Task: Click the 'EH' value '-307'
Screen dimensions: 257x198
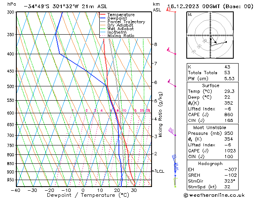Action: [x=230, y=169]
